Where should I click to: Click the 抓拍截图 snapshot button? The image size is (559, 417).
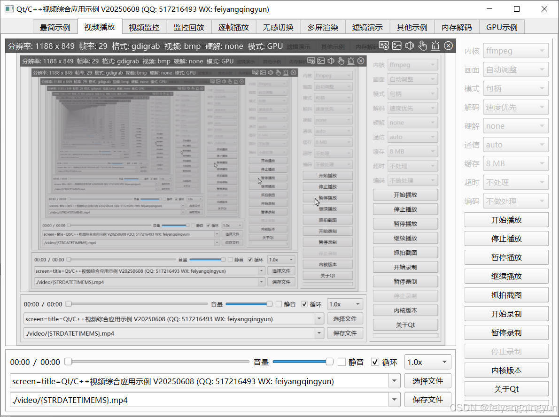click(506, 295)
